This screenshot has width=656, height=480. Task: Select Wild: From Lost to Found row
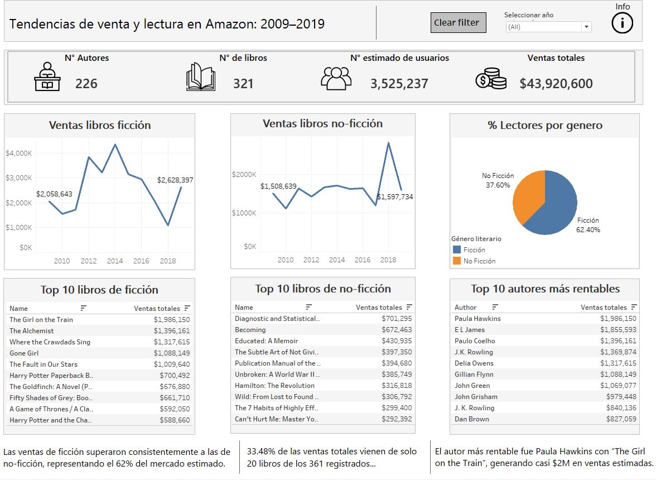point(323,397)
